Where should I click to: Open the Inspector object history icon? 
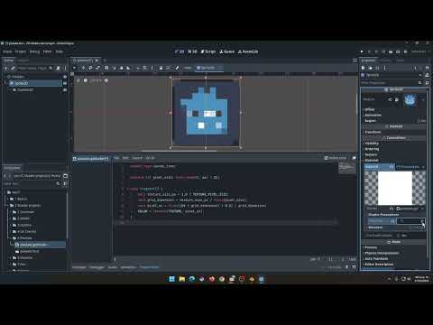428,68
